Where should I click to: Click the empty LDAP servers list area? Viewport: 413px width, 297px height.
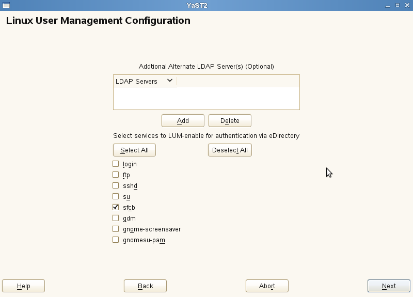pos(206,98)
